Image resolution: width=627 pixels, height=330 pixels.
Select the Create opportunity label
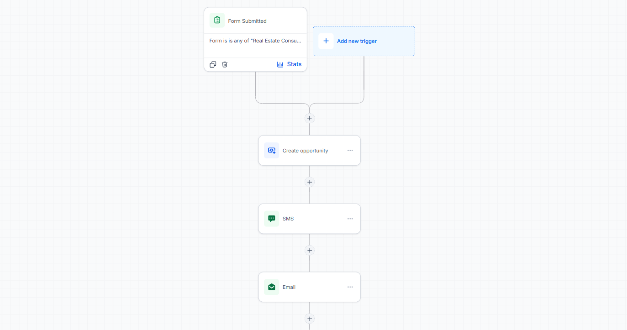click(305, 151)
